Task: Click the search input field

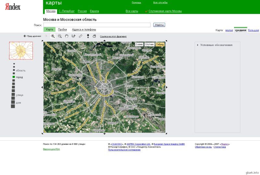Action: (97, 25)
